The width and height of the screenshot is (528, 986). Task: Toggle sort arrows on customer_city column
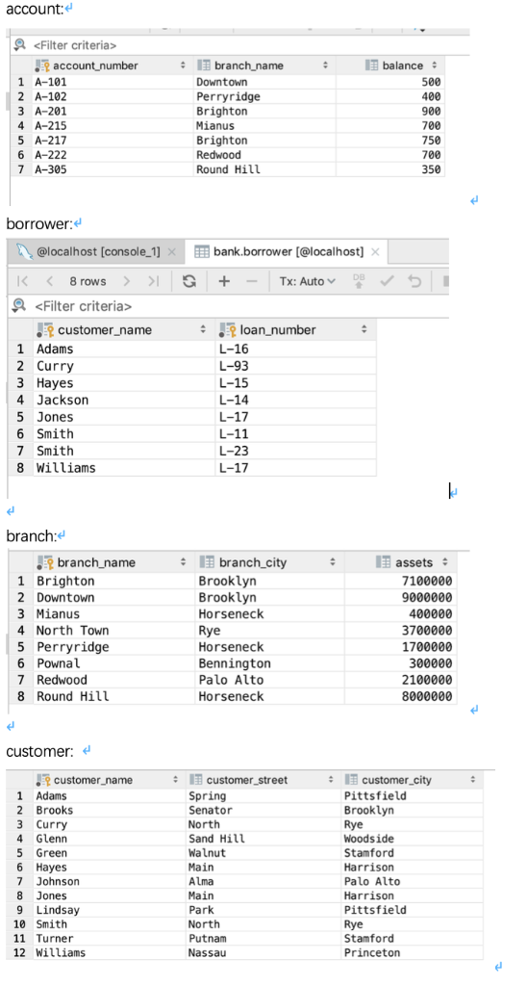(473, 780)
